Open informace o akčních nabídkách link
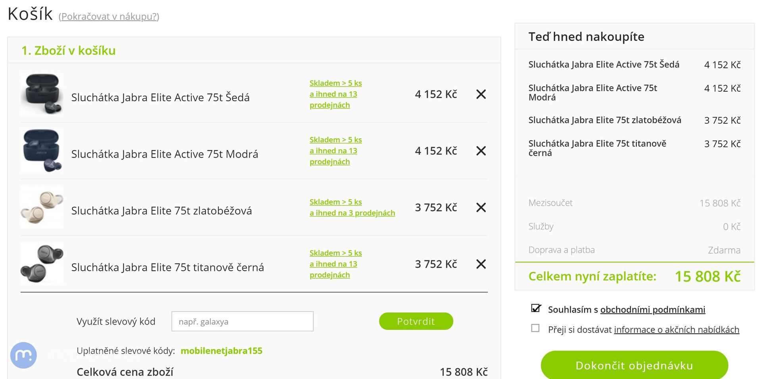 point(676,330)
